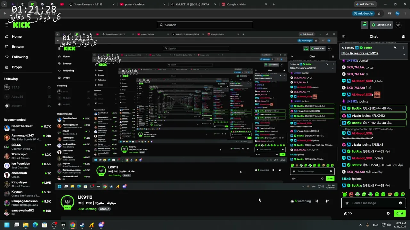Switch to the Kick:LK9112 TikTok tab
The width and height of the screenshot is (410, 230).
pyautogui.click(x=193, y=4)
